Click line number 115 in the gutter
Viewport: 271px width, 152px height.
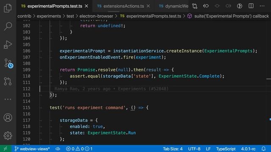pyautogui.click(x=26, y=108)
